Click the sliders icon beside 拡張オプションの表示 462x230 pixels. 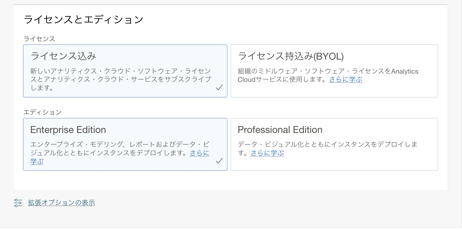pyautogui.click(x=18, y=203)
